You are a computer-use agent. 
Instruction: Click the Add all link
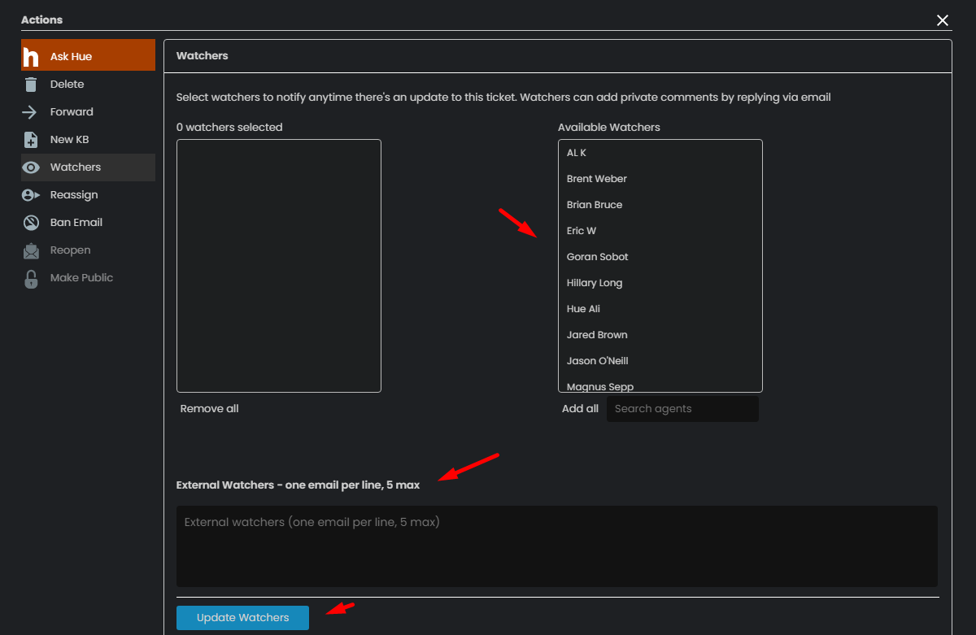[580, 409]
